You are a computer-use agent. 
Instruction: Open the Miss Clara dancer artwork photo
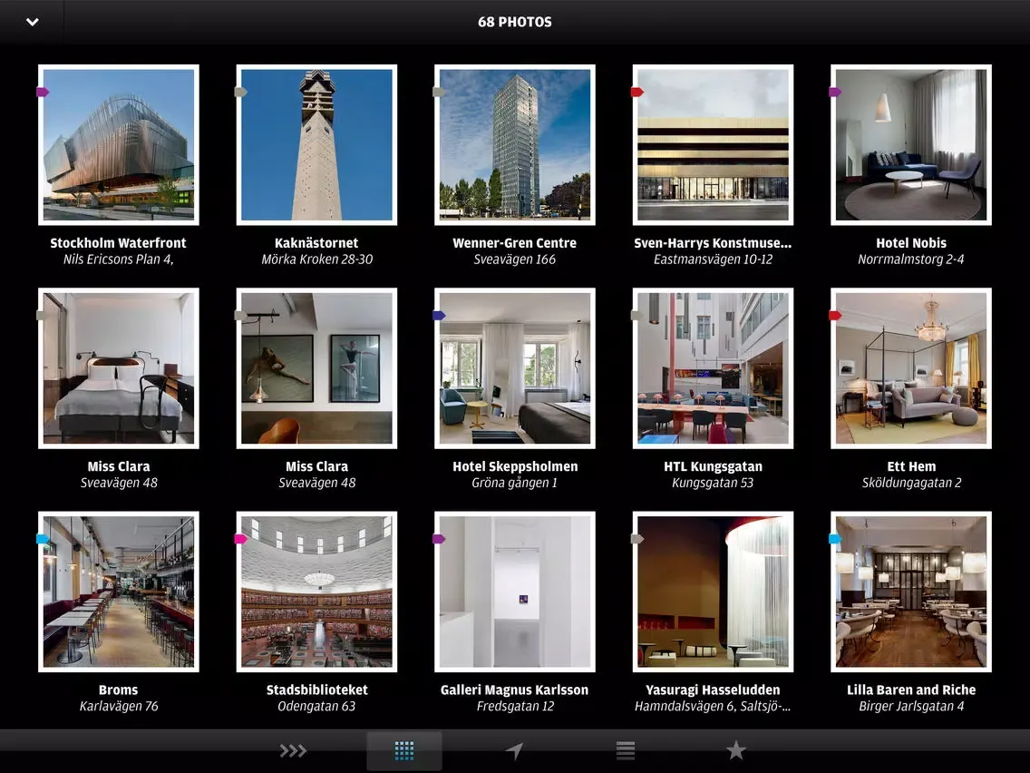click(316, 368)
